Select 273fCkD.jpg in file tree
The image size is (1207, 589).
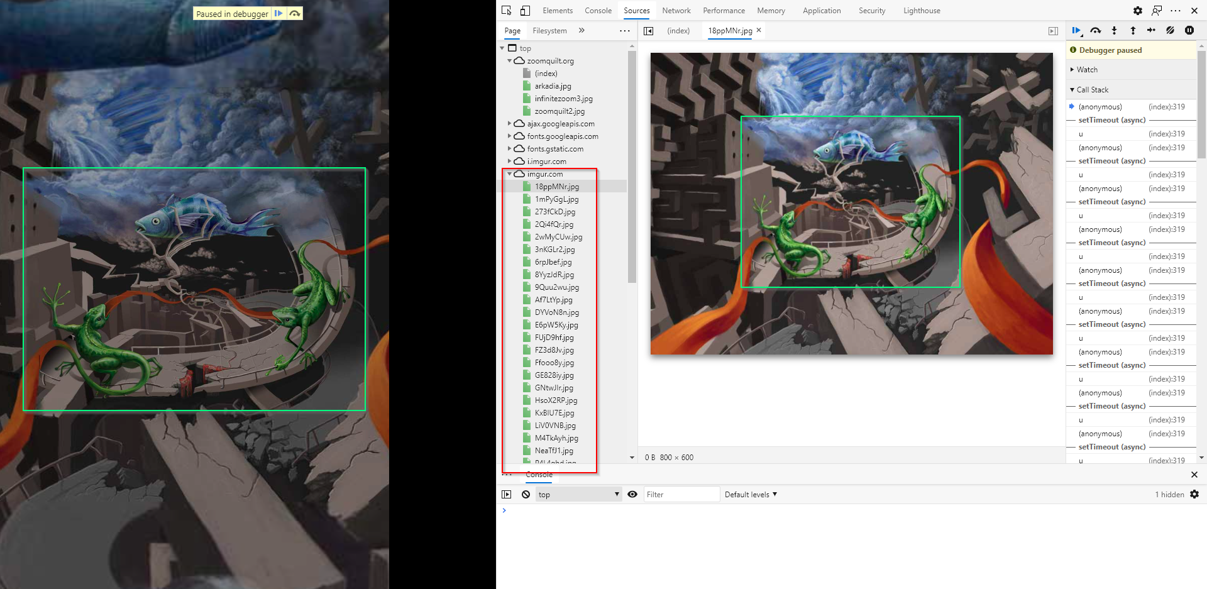[x=555, y=212]
